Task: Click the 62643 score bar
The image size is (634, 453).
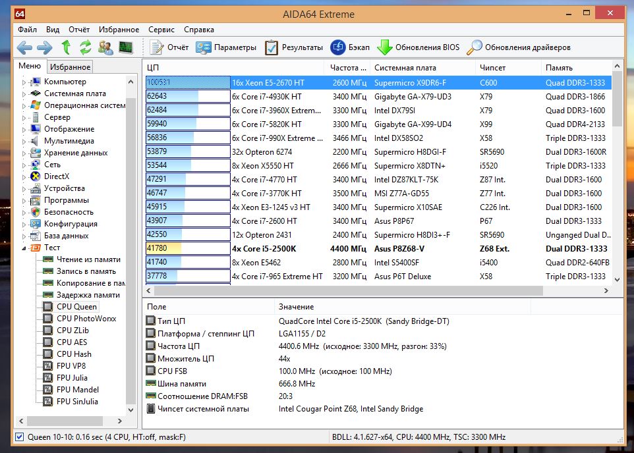Action: [x=188, y=96]
